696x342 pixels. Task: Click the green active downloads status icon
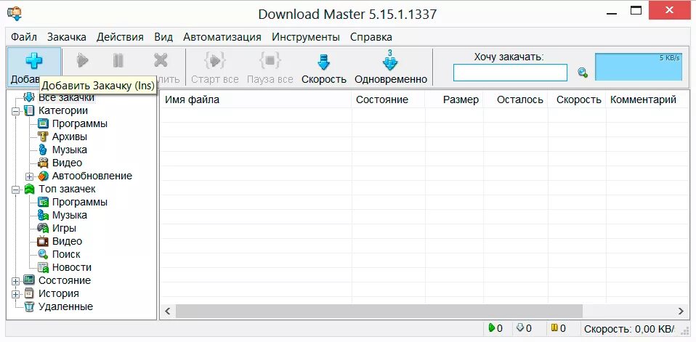pyautogui.click(x=492, y=327)
